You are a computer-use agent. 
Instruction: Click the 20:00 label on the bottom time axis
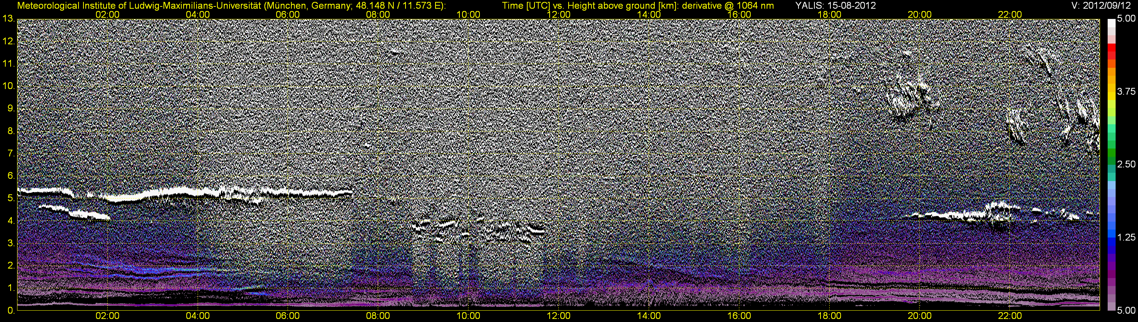(x=920, y=316)
